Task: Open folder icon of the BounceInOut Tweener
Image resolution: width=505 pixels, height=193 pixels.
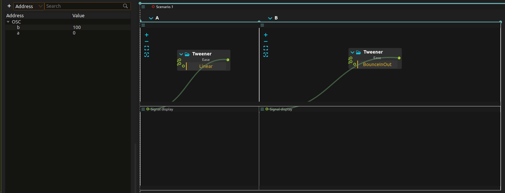Action: click(358, 52)
